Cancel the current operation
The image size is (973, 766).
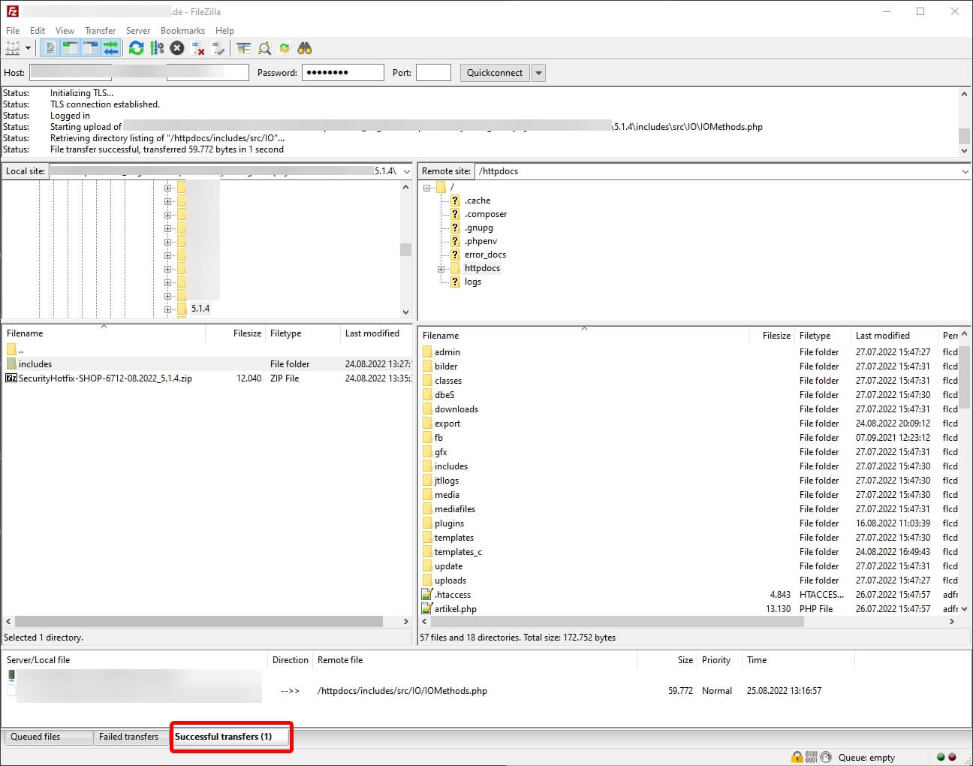[x=177, y=48]
